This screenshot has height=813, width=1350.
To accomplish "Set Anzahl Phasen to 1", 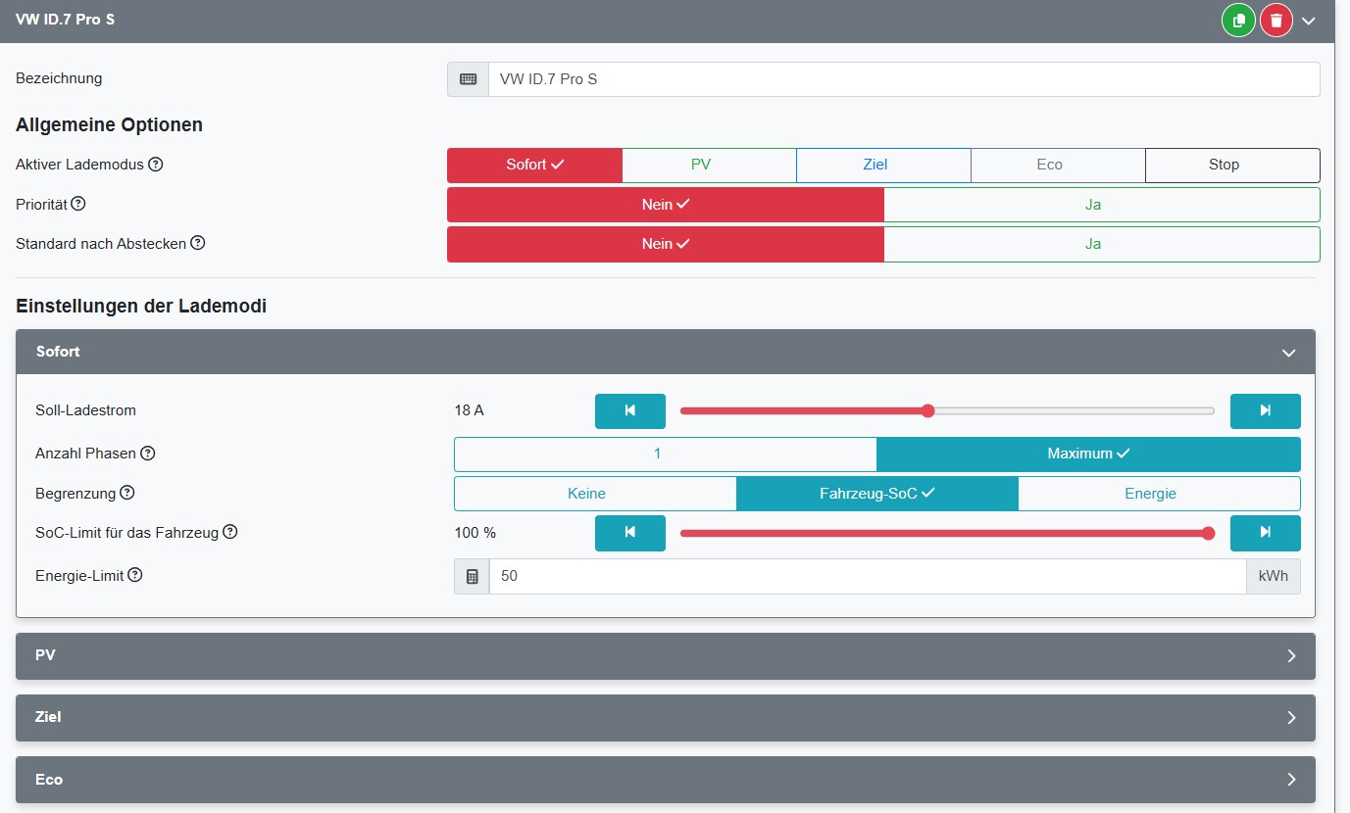I will [666, 454].
